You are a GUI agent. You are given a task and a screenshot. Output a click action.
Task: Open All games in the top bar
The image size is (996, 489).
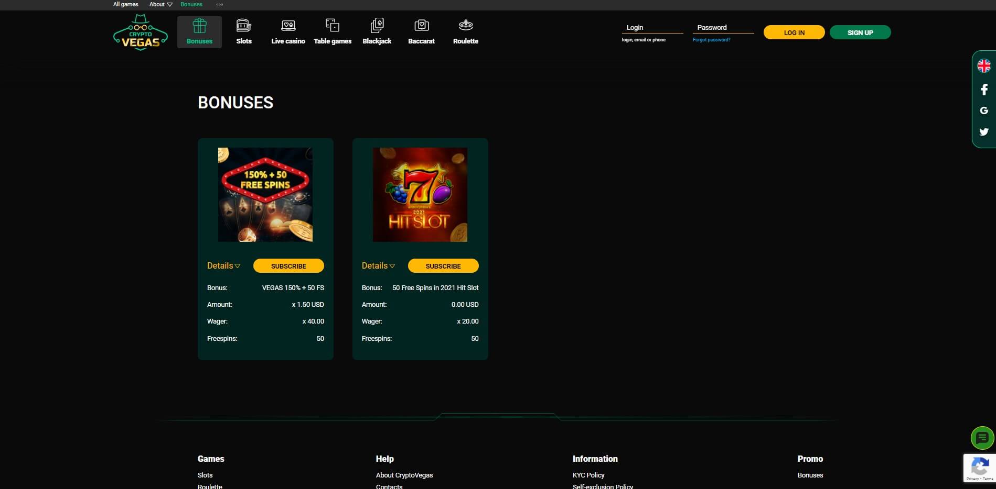pos(126,4)
